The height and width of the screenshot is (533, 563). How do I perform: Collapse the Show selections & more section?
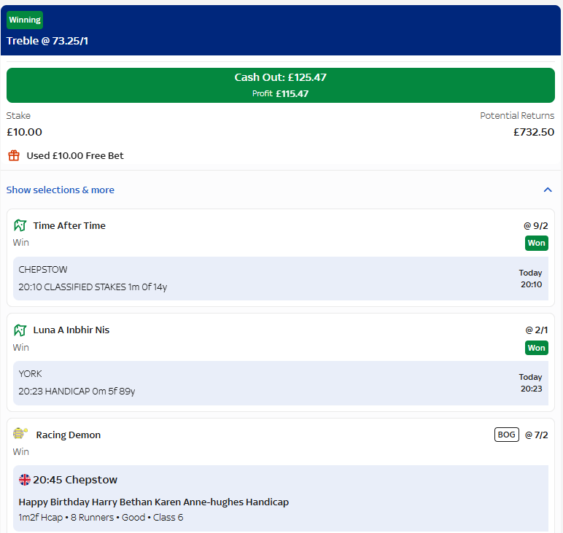[x=548, y=190]
